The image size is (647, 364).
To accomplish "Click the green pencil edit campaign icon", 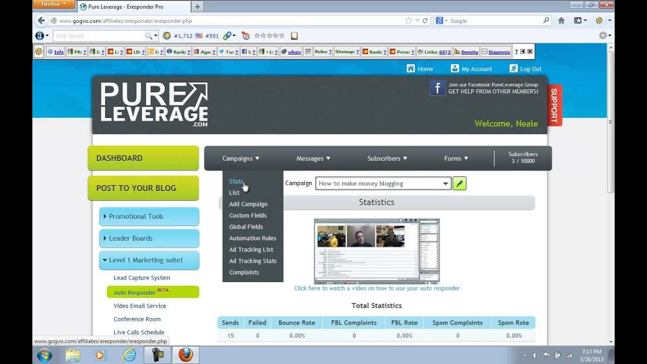I will click(459, 184).
